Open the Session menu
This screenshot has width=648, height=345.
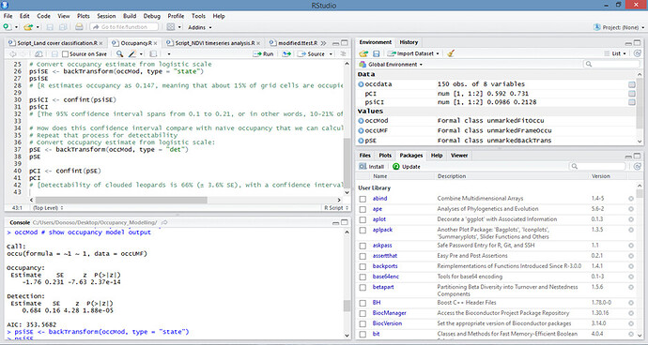[106, 16]
